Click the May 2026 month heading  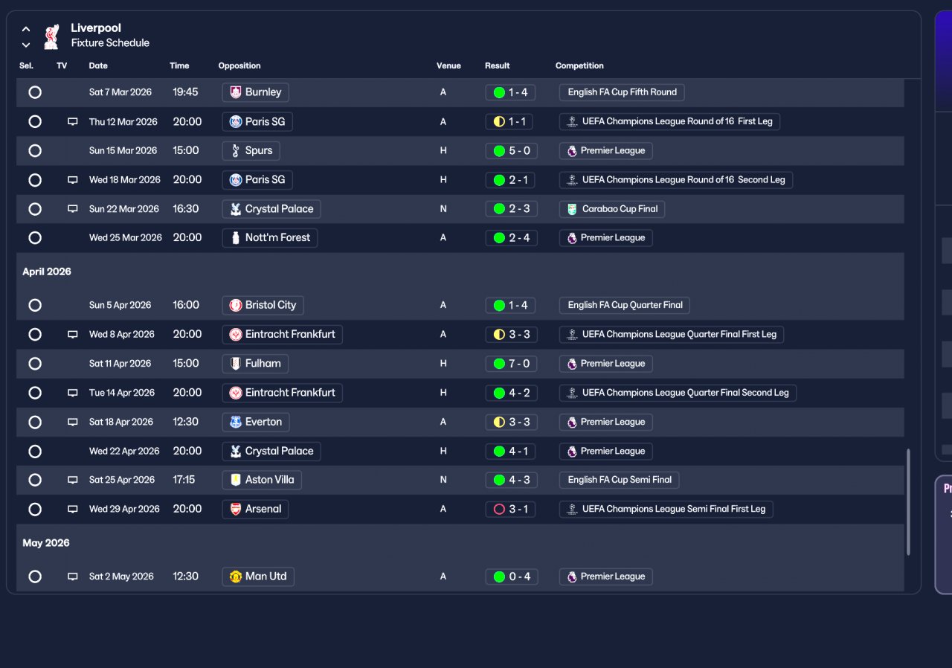point(46,543)
